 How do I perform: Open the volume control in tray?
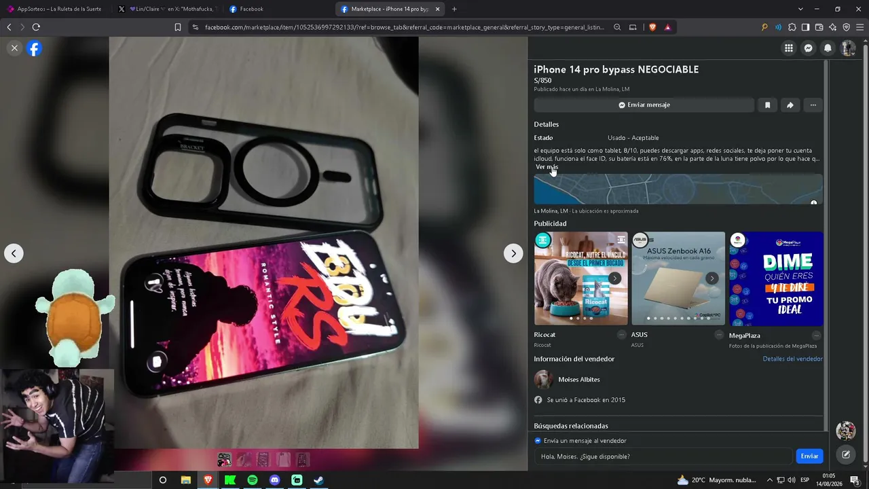pyautogui.click(x=792, y=480)
